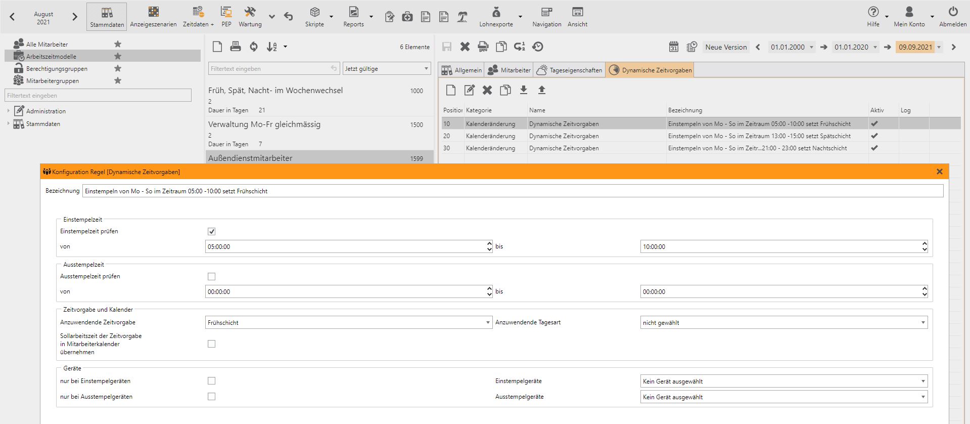Close the Konfiguration Regel dialog
This screenshot has width=970, height=424.
(939, 172)
